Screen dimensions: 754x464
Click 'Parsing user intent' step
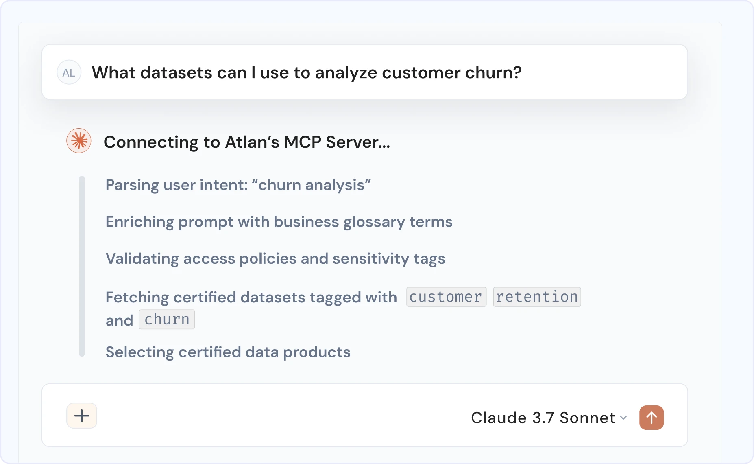[x=177, y=185]
